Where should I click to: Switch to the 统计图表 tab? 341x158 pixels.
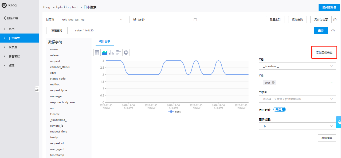tap(105, 41)
